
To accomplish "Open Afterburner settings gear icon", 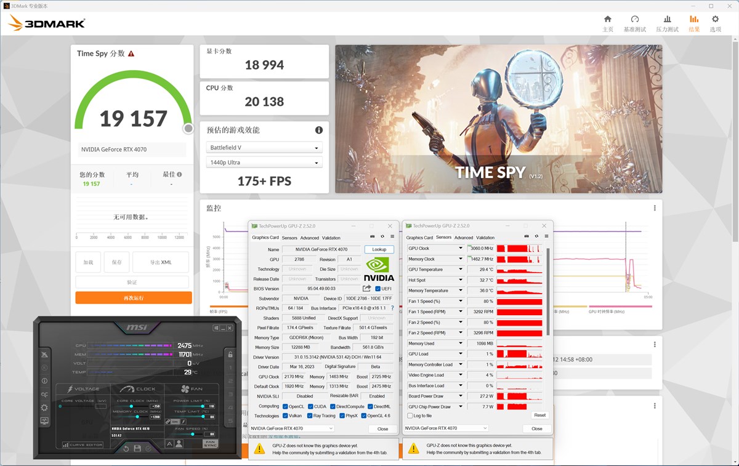I will coord(44,408).
